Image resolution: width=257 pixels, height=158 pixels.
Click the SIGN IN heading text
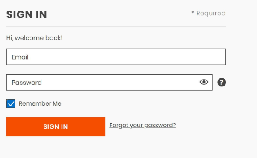click(27, 14)
